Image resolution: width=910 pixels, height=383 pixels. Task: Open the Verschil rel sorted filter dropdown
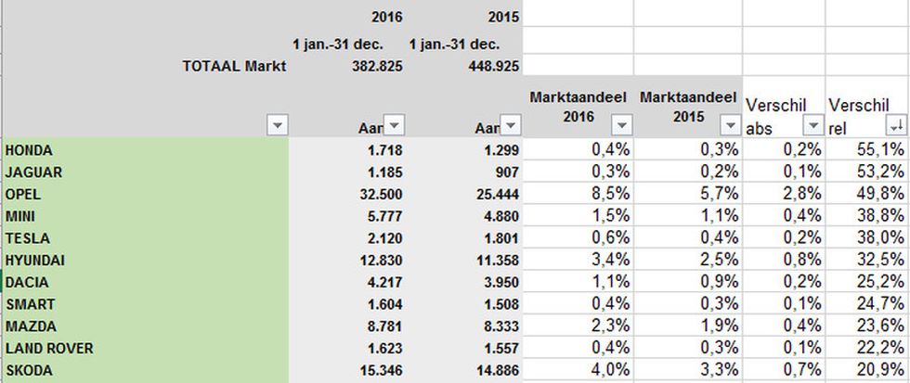[x=897, y=125]
